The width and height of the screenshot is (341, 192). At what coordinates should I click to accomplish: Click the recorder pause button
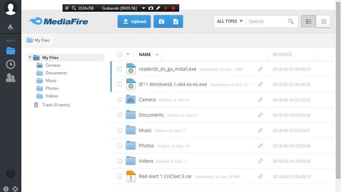(x=166, y=9)
